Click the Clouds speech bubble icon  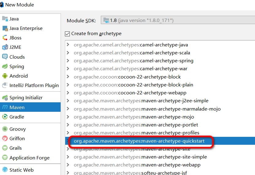(5, 57)
